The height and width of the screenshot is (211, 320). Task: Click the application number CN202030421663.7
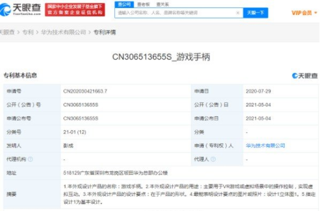[x=85, y=91]
